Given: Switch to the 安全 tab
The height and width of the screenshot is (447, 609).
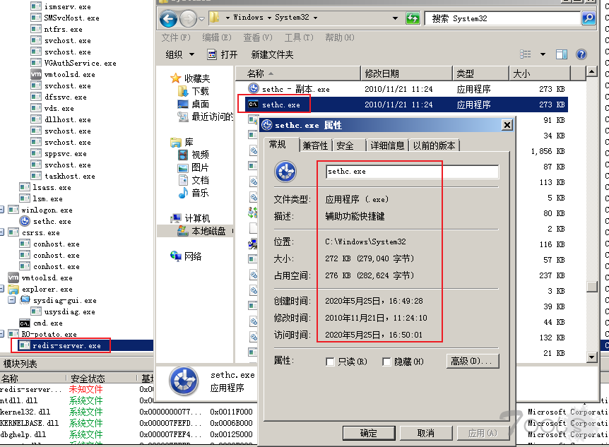Looking at the screenshot, I should tap(345, 145).
